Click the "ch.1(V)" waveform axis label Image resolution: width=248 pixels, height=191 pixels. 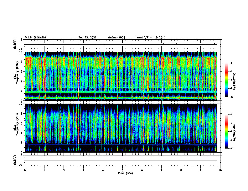(15, 44)
